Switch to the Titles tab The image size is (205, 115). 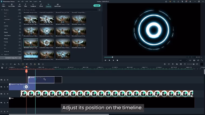pos(26,5)
